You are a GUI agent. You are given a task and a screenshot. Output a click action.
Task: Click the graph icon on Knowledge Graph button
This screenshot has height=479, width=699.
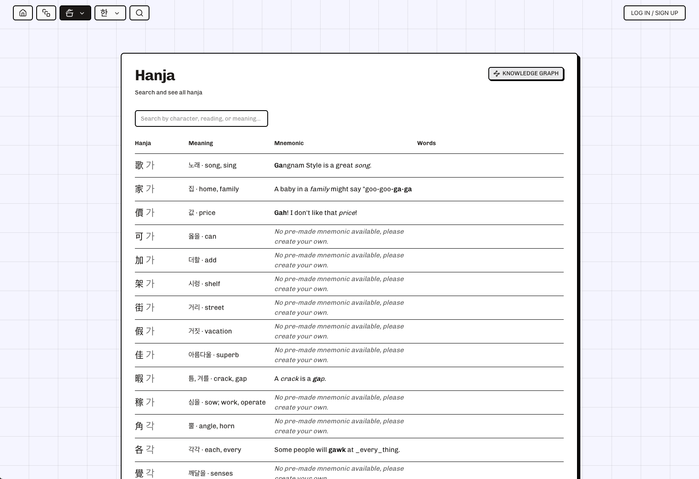point(497,74)
